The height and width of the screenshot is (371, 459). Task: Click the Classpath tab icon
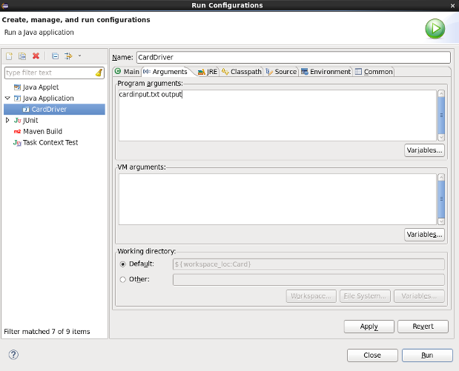[225, 71]
